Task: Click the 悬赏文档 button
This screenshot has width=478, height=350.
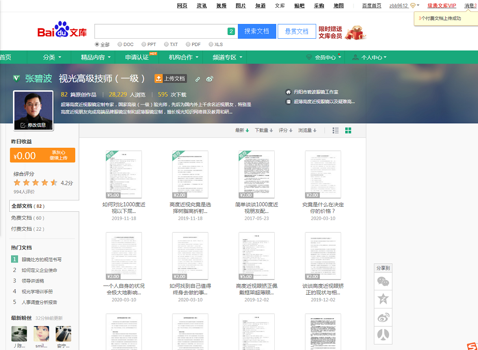Action: (x=296, y=31)
